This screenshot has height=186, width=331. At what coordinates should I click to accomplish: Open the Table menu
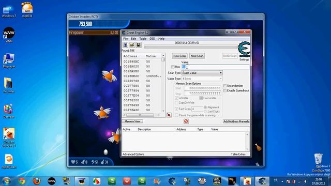pyautogui.click(x=143, y=39)
